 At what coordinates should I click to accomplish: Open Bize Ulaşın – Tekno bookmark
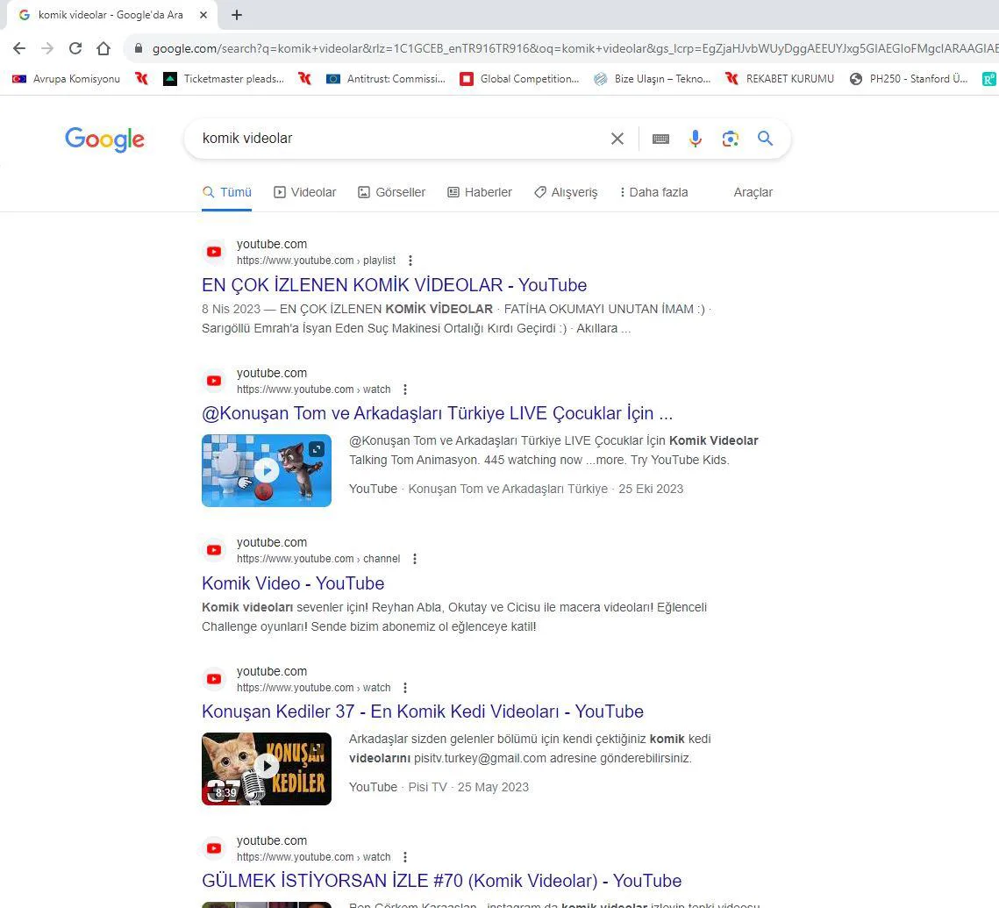click(653, 79)
